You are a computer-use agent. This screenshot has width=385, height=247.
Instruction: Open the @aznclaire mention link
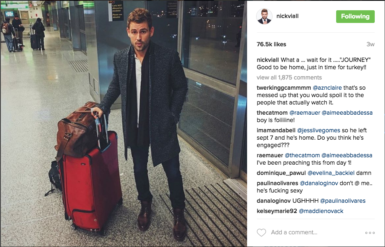click(x=327, y=88)
